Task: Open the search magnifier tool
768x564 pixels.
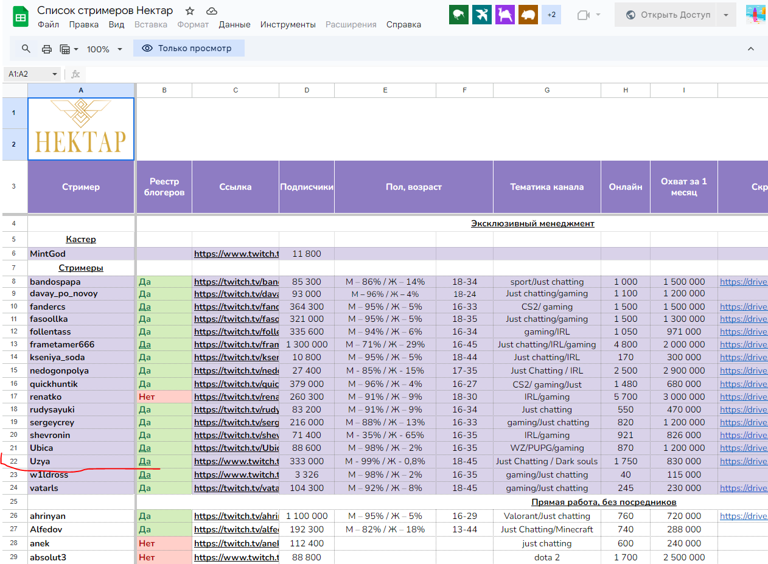Action: 26,49
